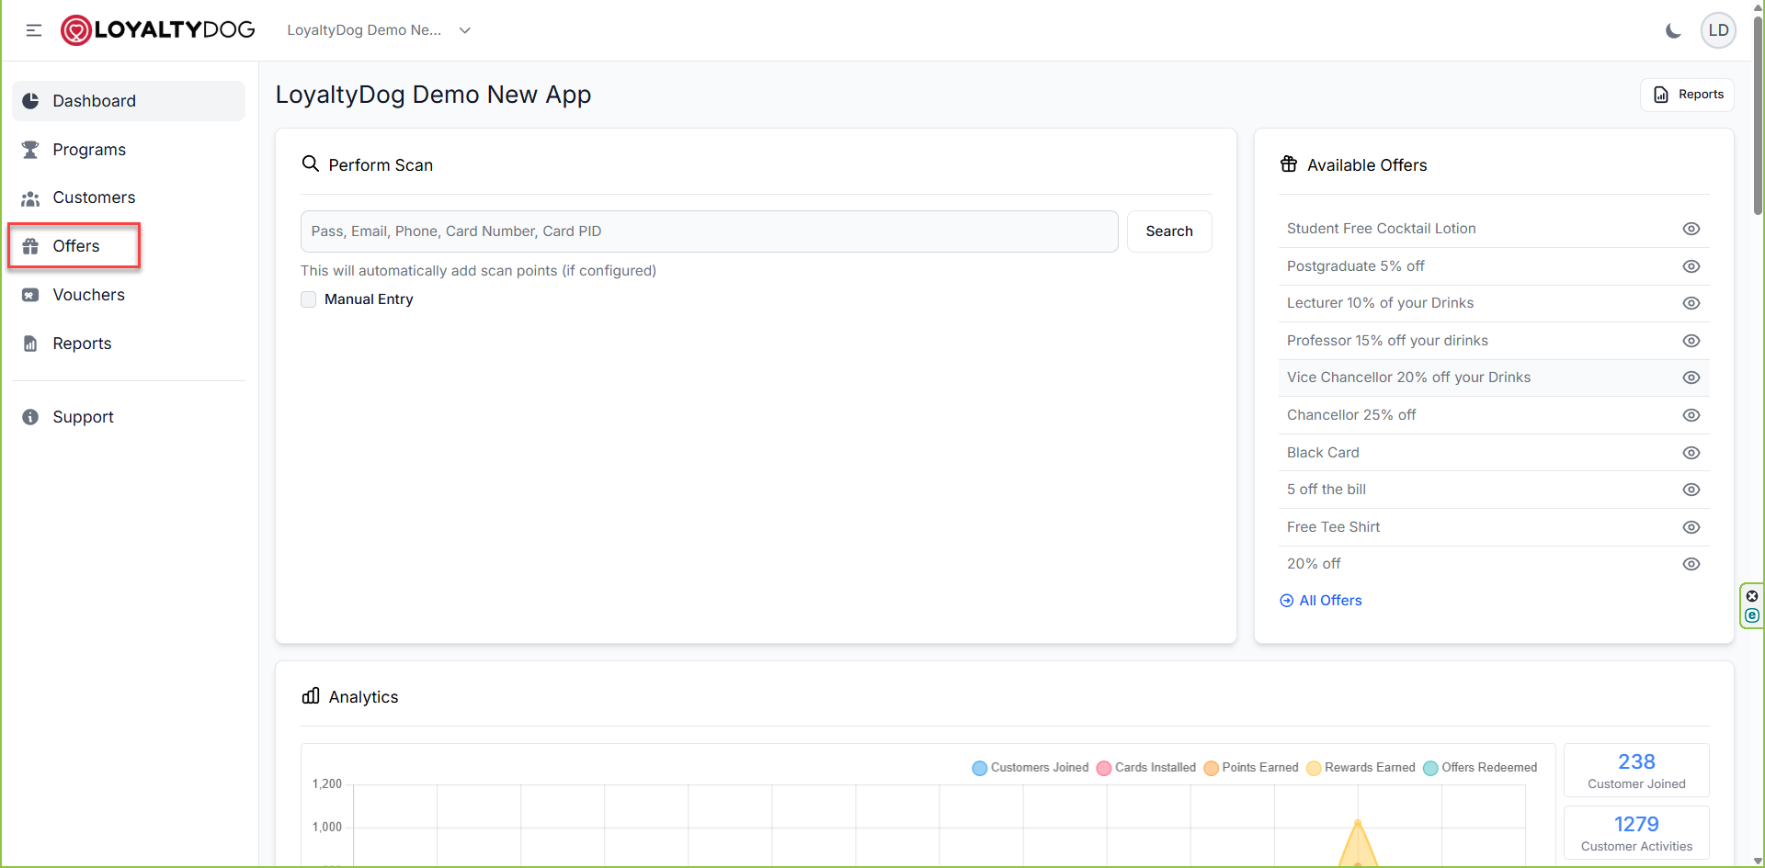View 5 off the bill eye icon
Viewport: 1765px width, 868px height.
(x=1691, y=490)
